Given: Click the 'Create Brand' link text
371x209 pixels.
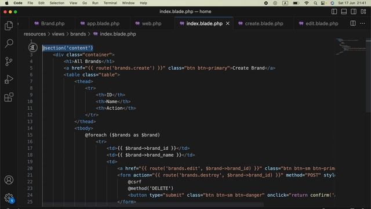Looking at the screenshot, I should (249, 68).
